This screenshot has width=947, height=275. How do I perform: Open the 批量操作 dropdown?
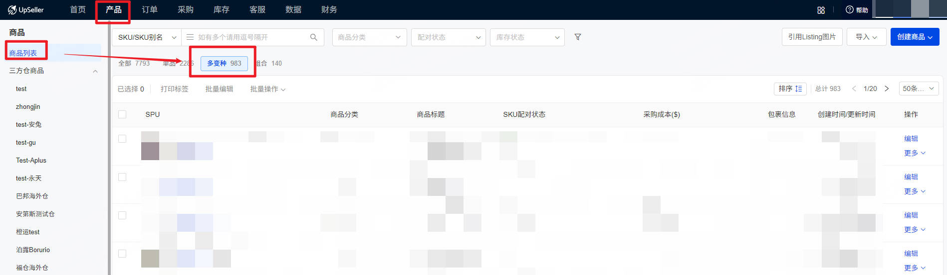pyautogui.click(x=268, y=89)
